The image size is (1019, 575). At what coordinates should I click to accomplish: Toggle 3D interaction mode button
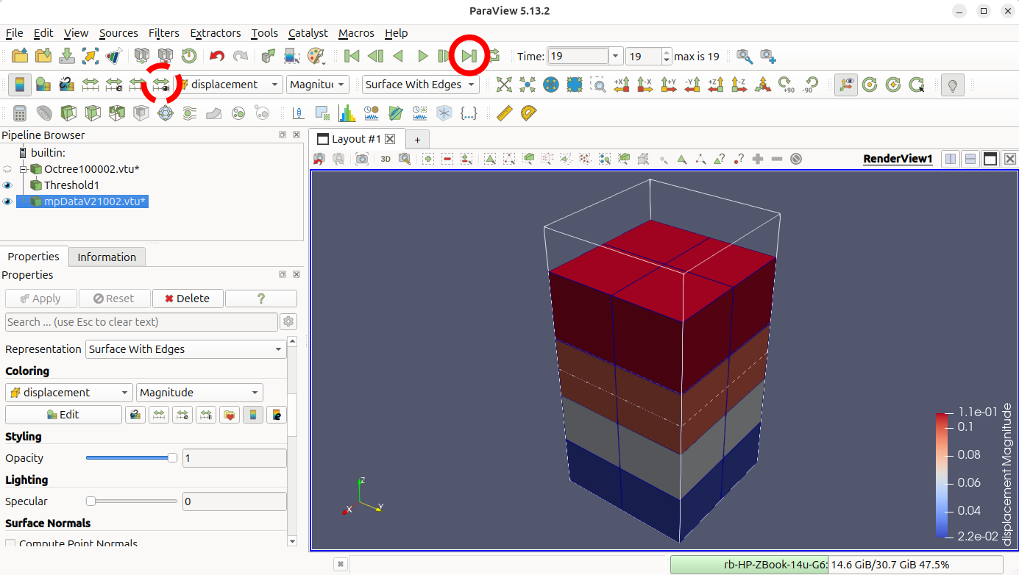(x=386, y=159)
